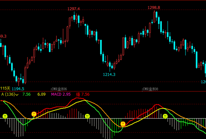The width and height of the screenshot is (206, 139).
Task: Select the green 7.56 indicator value
Action: coord(26,94)
